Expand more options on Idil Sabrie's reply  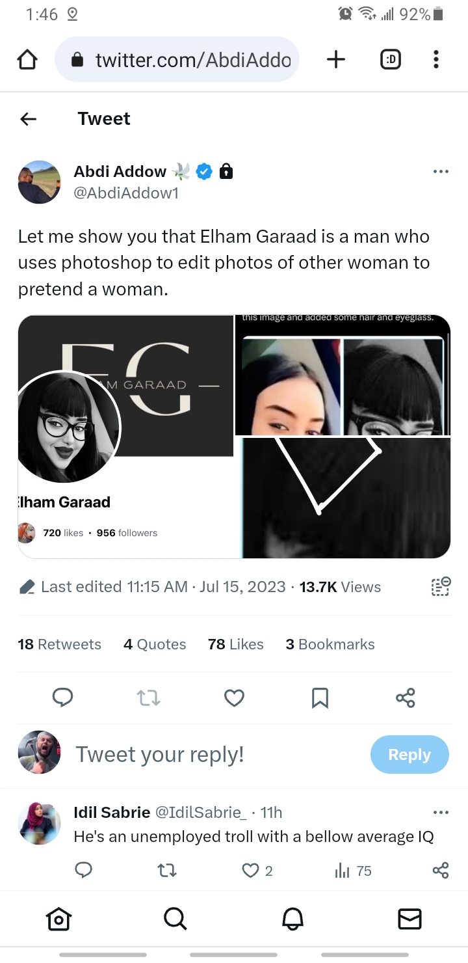pyautogui.click(x=441, y=812)
